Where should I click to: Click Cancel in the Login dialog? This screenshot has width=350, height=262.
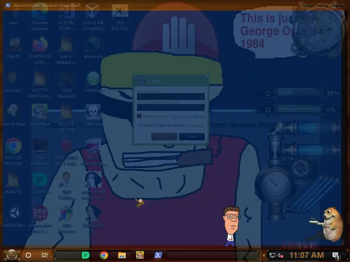tap(192, 136)
